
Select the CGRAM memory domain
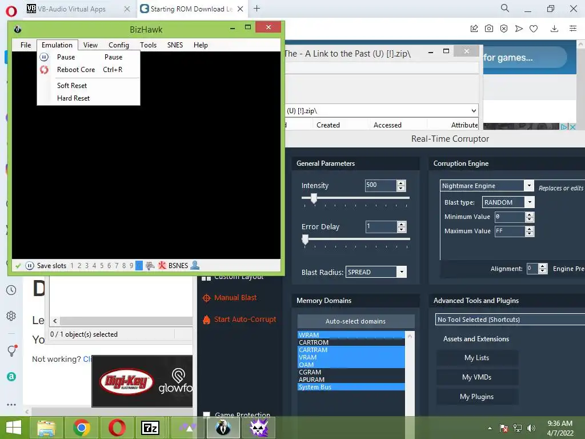351,372
